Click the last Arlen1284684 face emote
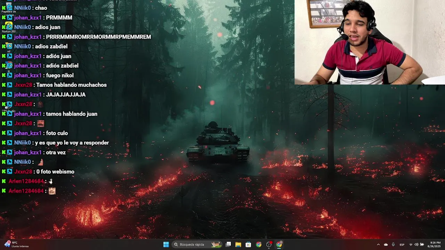The image size is (445, 250). [x=52, y=191]
